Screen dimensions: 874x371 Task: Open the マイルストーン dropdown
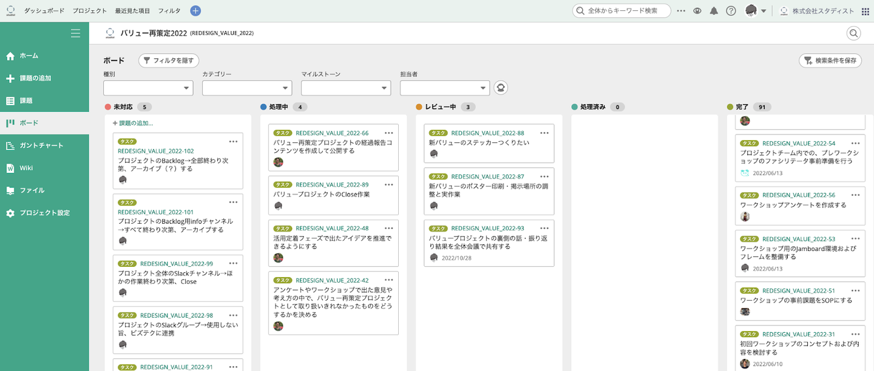click(x=346, y=88)
